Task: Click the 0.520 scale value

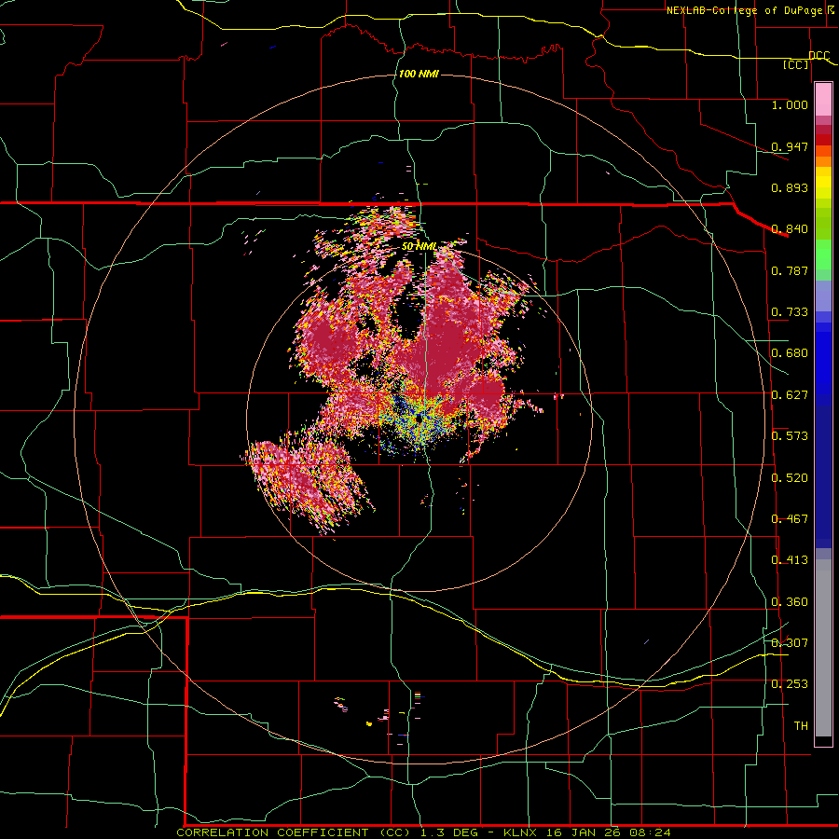Action: coord(790,478)
